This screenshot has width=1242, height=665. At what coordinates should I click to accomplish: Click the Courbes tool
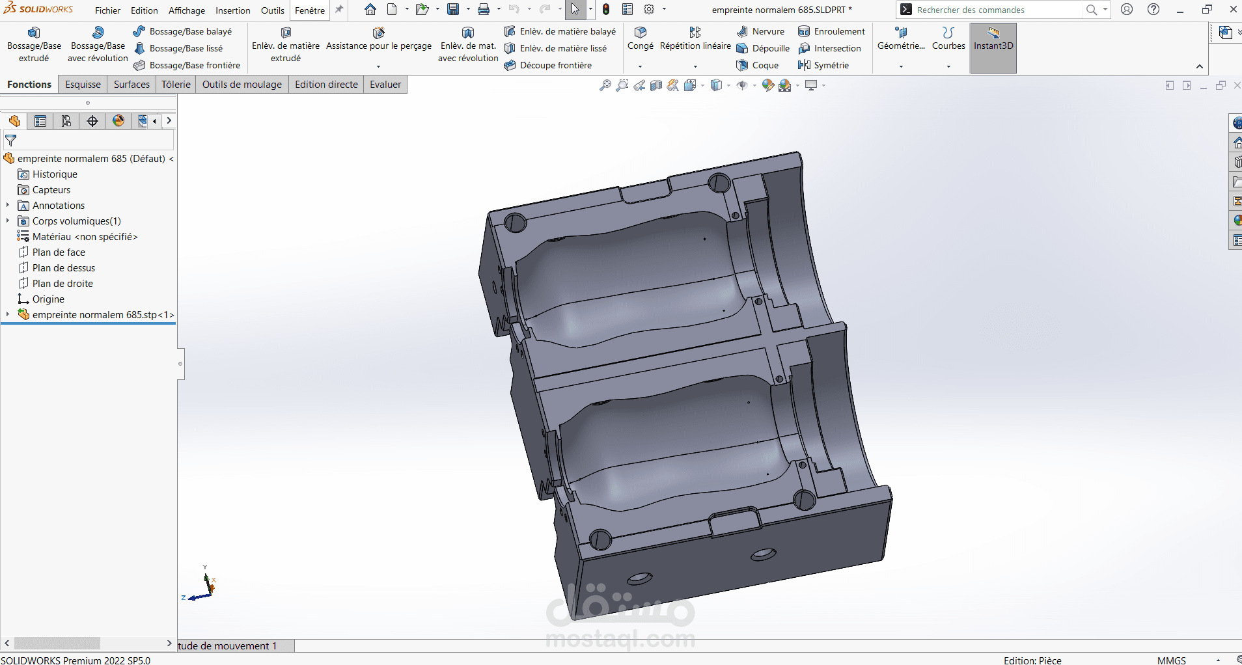click(x=948, y=40)
